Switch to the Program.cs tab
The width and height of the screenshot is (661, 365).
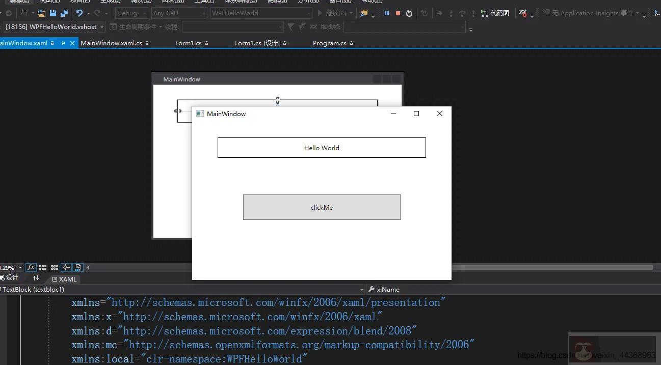click(329, 43)
